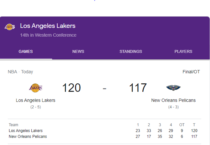Click the OT column header
The image size is (210, 145).
point(182,125)
